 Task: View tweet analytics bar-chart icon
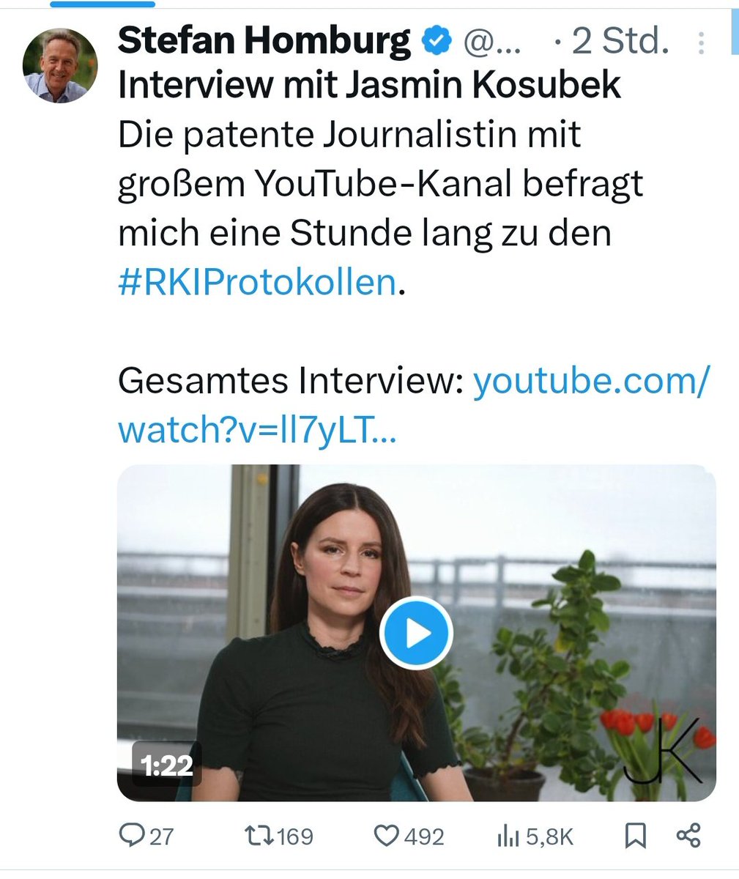[x=508, y=836]
